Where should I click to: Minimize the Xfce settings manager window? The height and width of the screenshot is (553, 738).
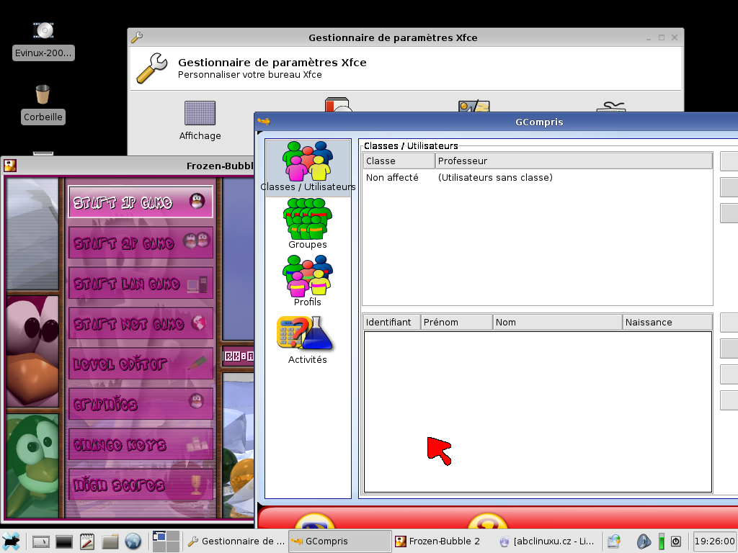click(649, 37)
